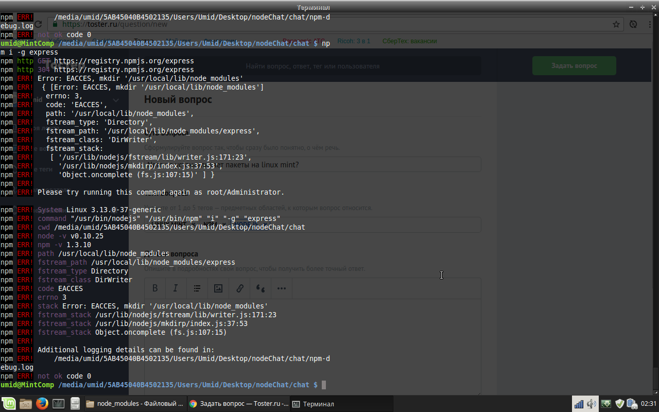The height and width of the screenshot is (412, 659).
Task: Click the text 'Please try running this command again'
Action: tap(114, 192)
